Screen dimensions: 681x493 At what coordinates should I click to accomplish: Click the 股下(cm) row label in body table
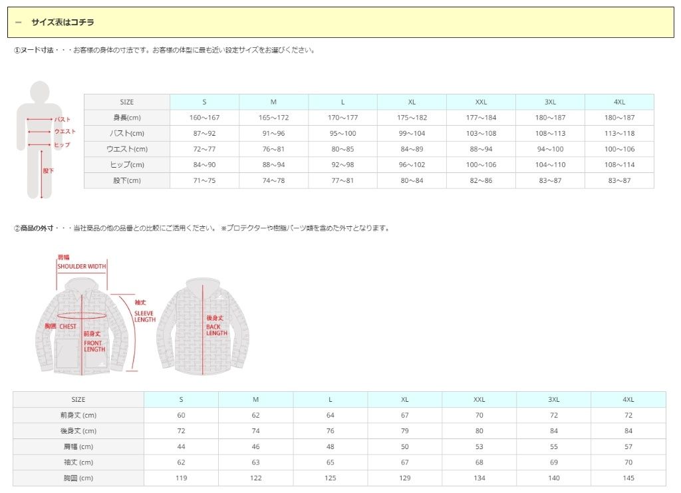tap(127, 180)
